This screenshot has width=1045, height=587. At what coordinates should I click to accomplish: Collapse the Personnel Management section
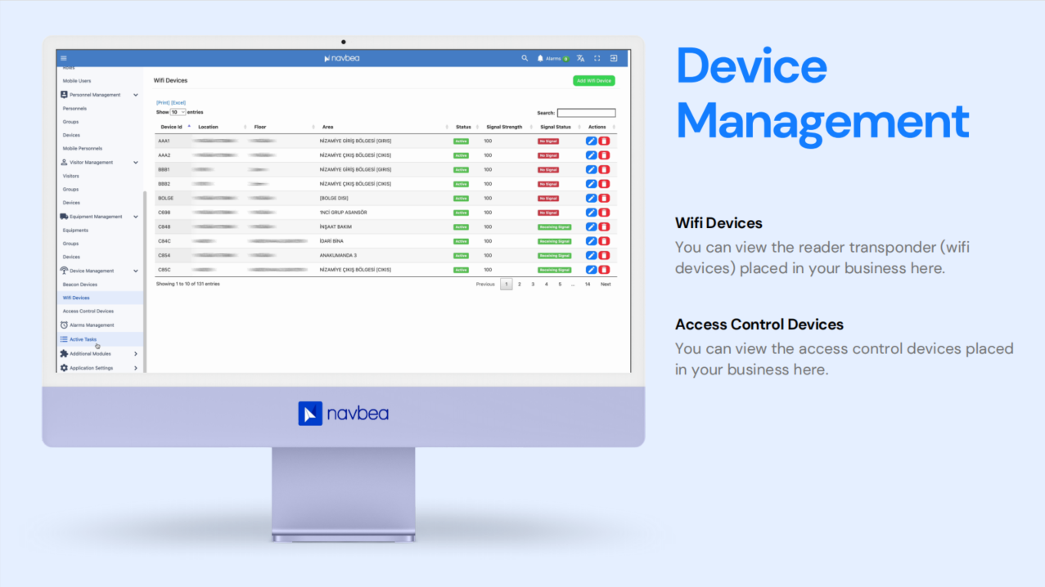pyautogui.click(x=136, y=95)
